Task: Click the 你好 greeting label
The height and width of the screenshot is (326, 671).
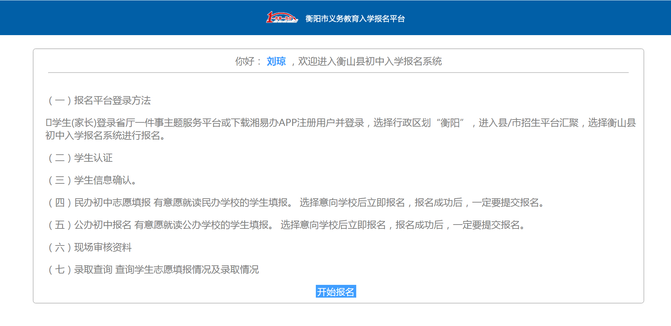Action: [x=245, y=61]
